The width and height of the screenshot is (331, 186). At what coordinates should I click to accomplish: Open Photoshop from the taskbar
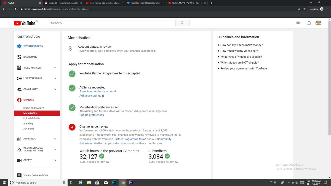(114, 182)
